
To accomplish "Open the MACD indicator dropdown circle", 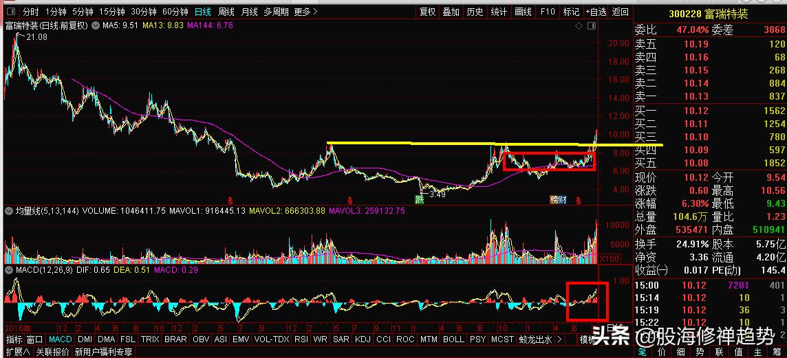I will (8, 270).
